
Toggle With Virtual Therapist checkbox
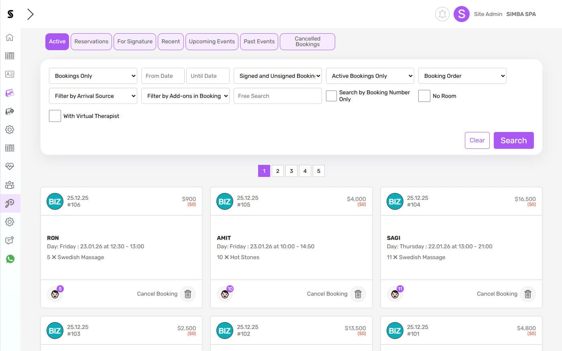tap(55, 116)
